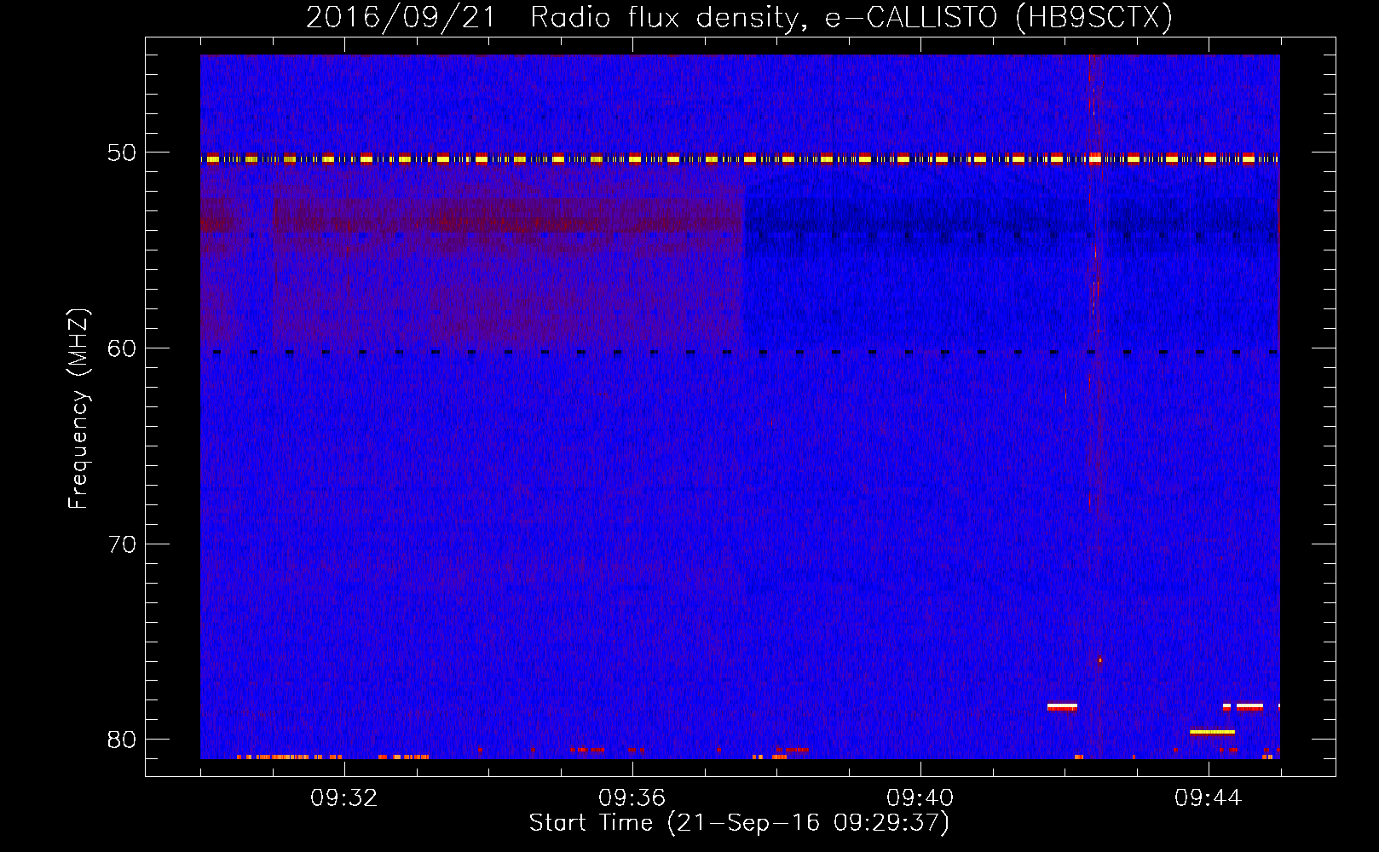Click the 09:44 time tick label

(1209, 798)
